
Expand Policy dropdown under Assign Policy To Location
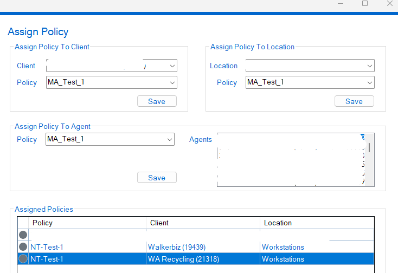pos(369,83)
